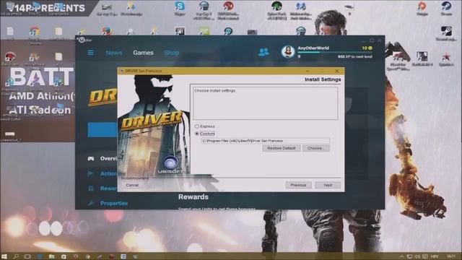
Task: Click the volume icon in system tray
Action: [x=417, y=256]
